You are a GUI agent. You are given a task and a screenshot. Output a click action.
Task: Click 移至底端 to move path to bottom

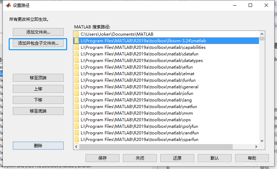coord(38,111)
